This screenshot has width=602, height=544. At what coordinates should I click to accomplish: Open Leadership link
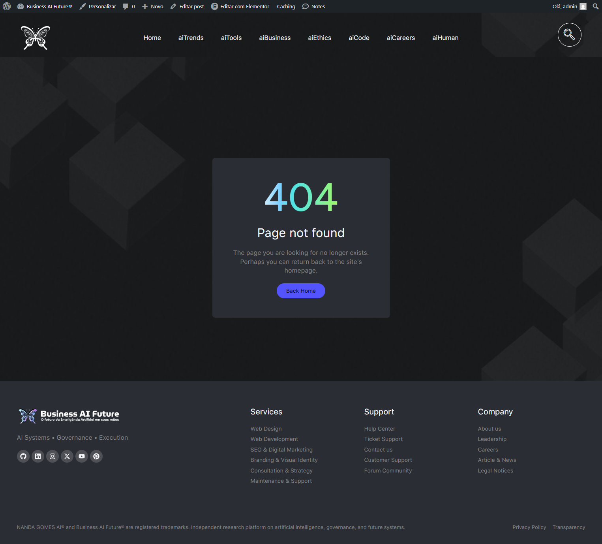pyautogui.click(x=492, y=439)
